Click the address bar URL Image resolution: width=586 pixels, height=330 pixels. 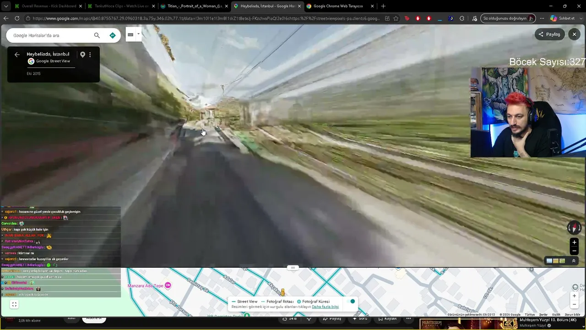coord(206,18)
